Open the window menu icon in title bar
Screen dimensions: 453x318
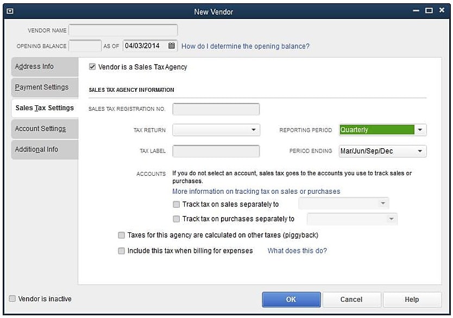pos(10,11)
